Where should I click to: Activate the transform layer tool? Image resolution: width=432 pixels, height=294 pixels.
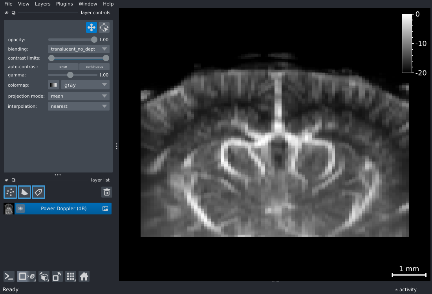pyautogui.click(x=104, y=27)
